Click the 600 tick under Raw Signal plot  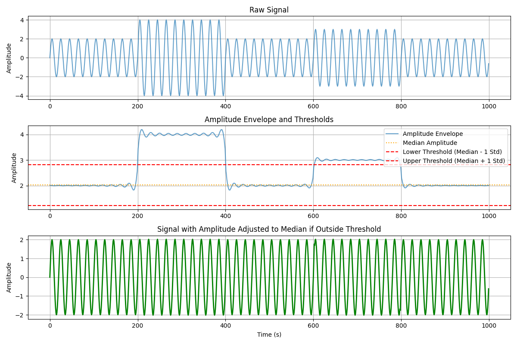(313, 106)
